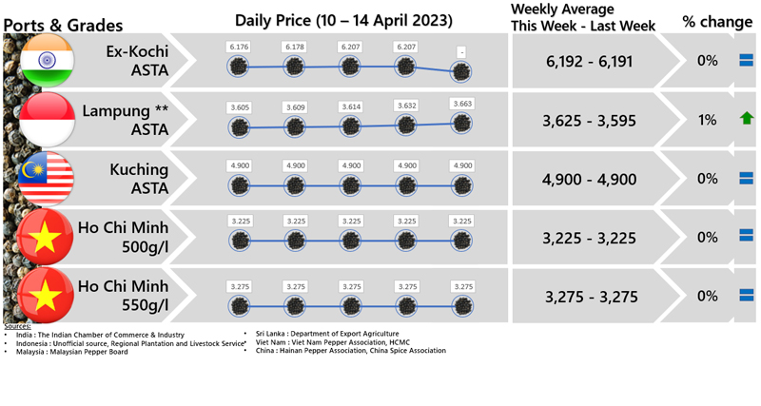Click the Vietnam flag for Ho Chi Minh 500g/l
761x406 pixels.
46,237
